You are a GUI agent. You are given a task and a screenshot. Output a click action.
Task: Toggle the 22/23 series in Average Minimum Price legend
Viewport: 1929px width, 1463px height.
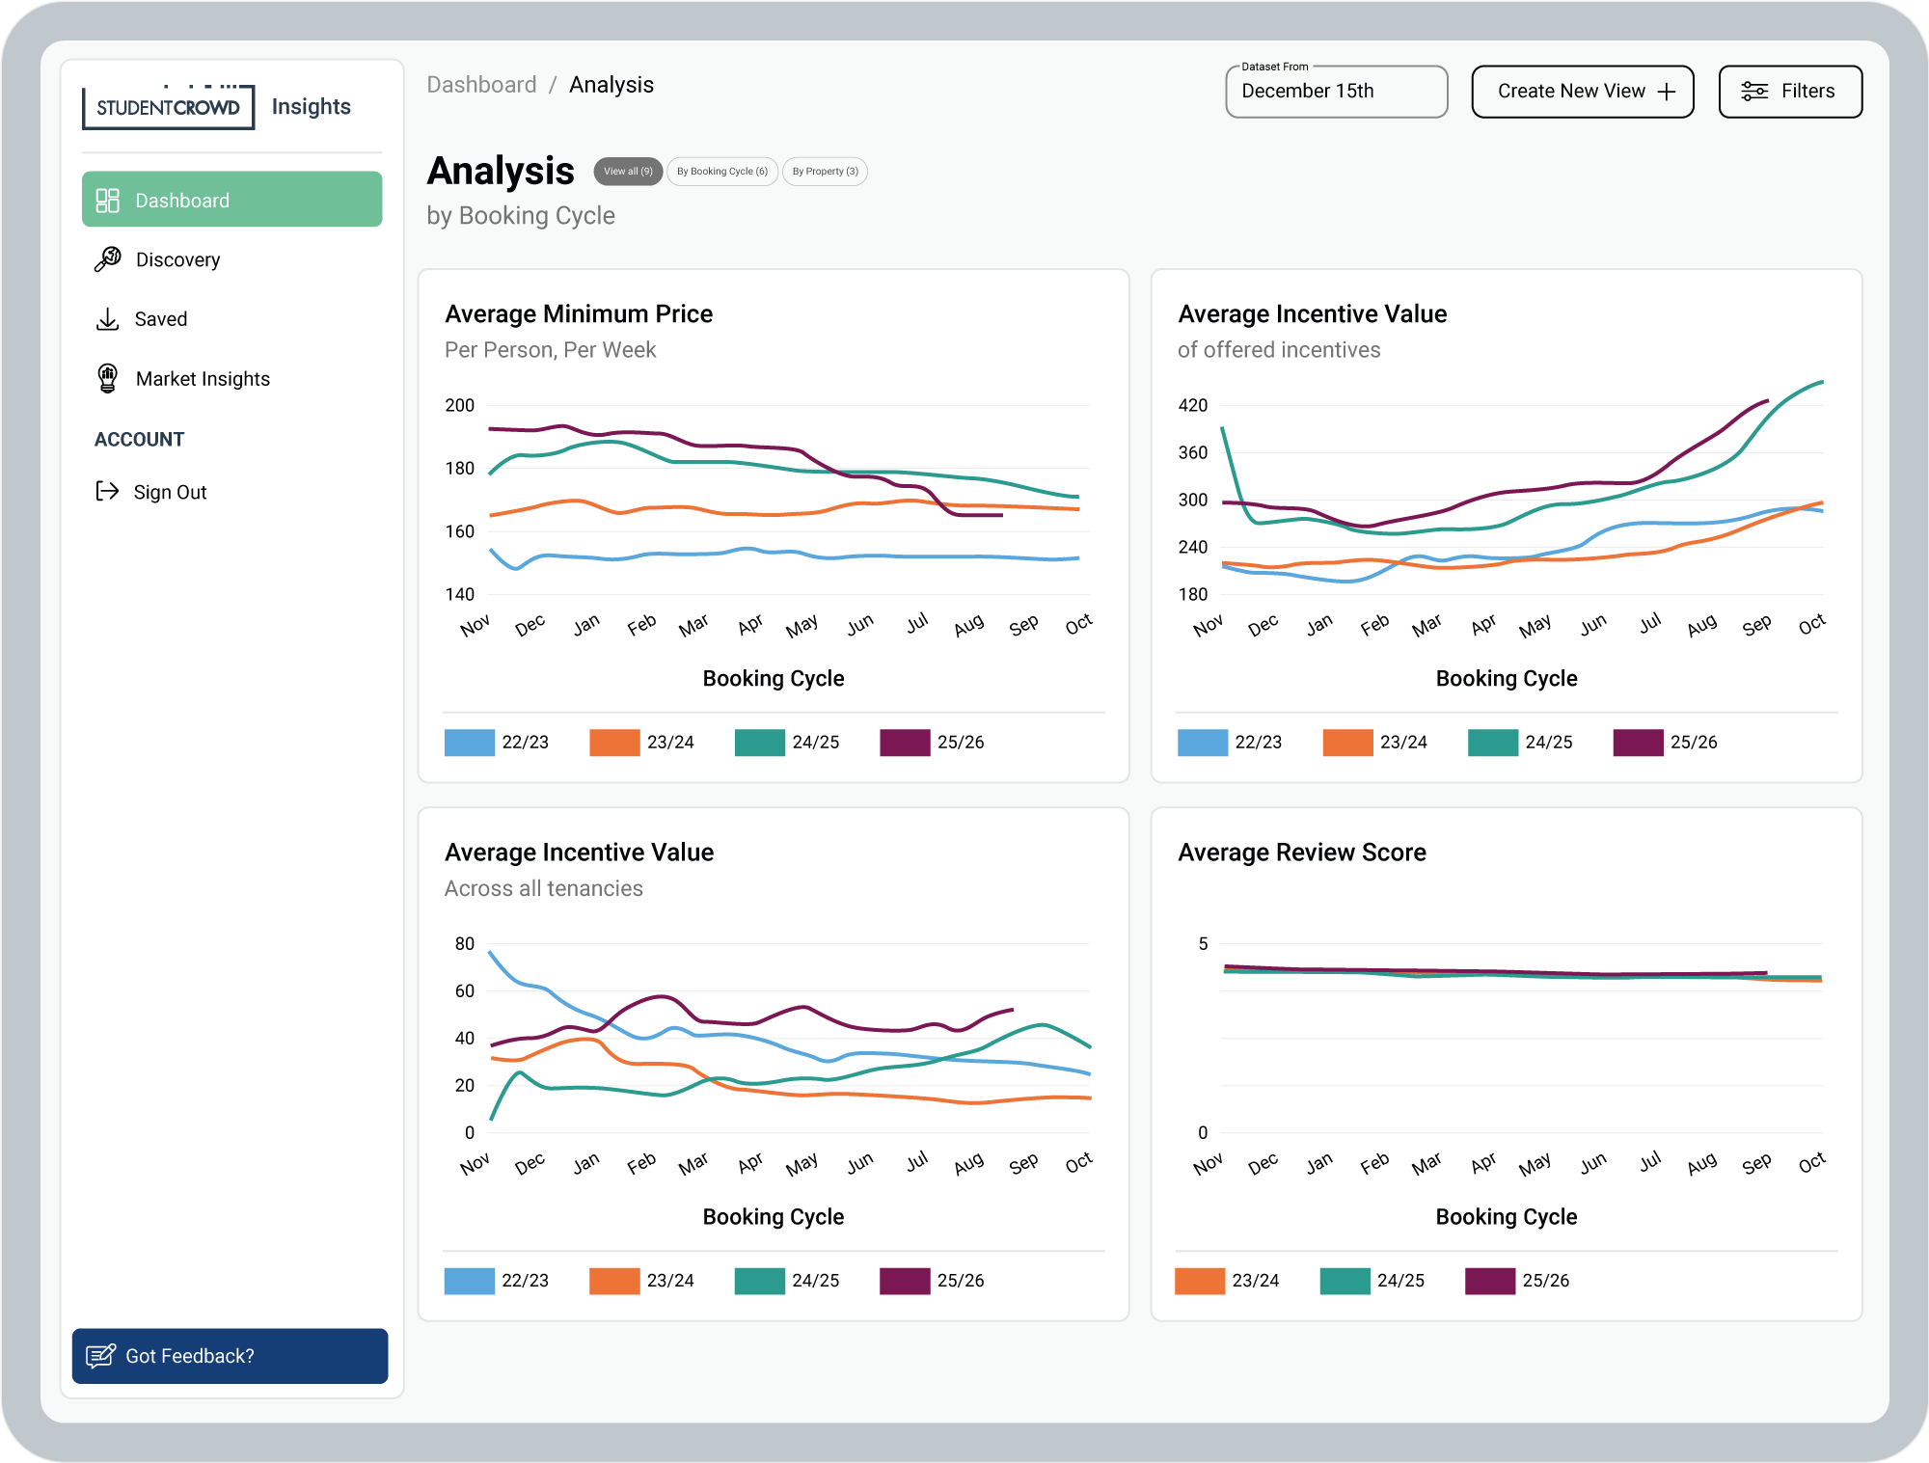tap(499, 743)
